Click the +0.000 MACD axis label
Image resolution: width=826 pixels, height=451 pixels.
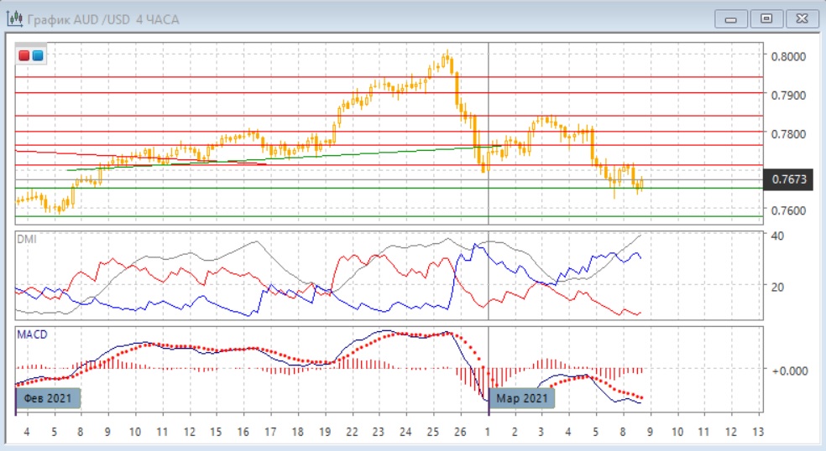coord(791,370)
